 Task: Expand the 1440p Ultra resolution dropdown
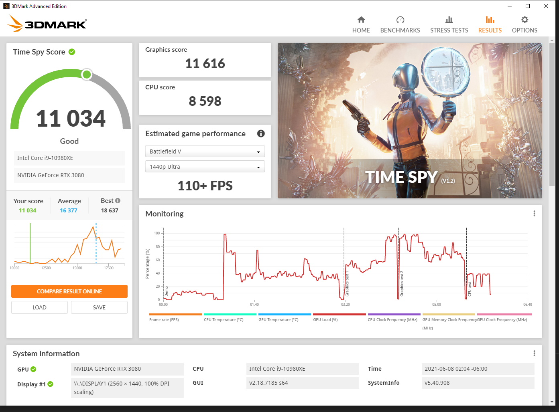tap(205, 167)
